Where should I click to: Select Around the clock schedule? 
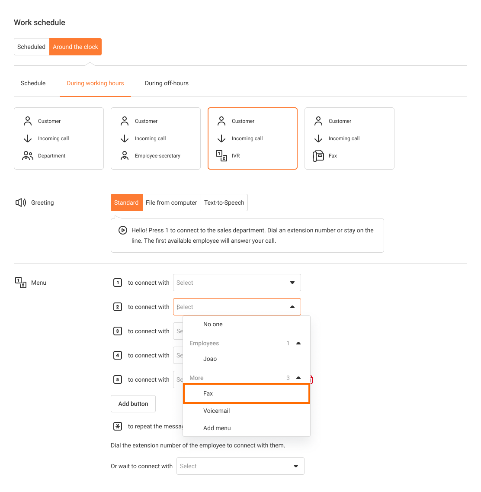click(75, 47)
